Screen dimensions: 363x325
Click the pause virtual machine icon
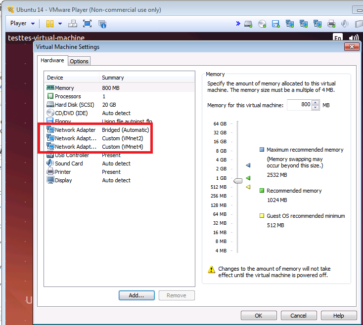coord(49,23)
